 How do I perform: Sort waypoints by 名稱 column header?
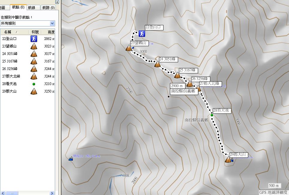14,32
